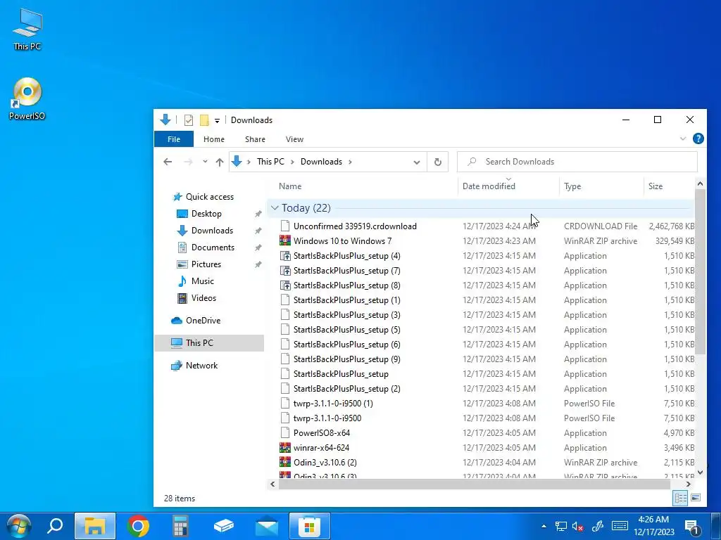Click This PC in address breadcrumb
Viewport: 721px width, 540px height.
(270, 162)
